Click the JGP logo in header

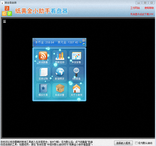pos(7,11)
